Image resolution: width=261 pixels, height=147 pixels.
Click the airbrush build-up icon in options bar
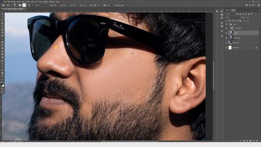point(91,5)
